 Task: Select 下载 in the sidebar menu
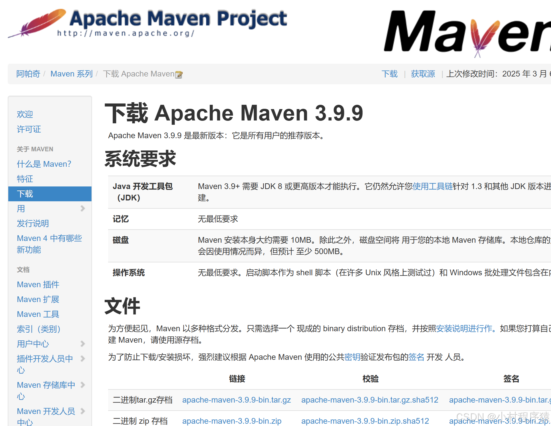pos(25,194)
